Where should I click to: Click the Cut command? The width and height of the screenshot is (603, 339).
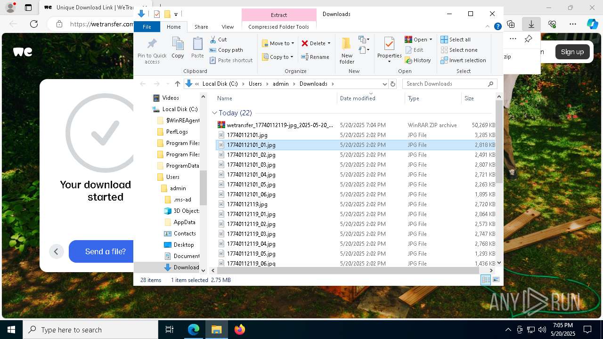218,40
